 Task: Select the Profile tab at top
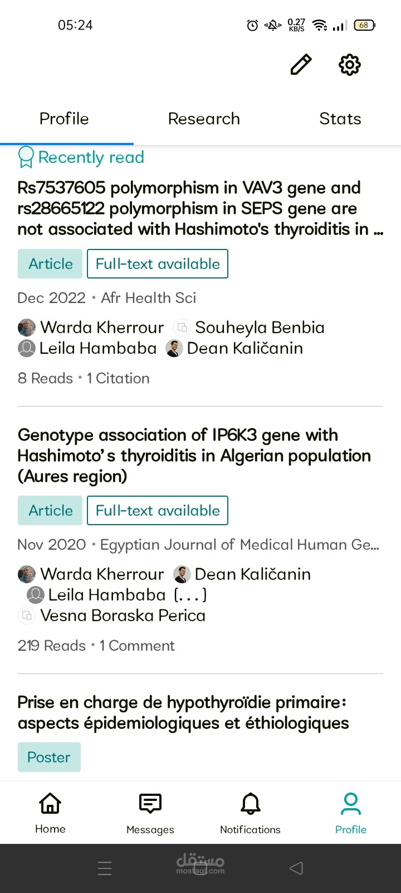pos(64,119)
